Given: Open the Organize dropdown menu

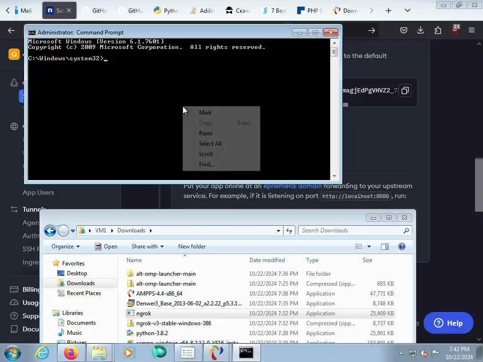Looking at the screenshot, I should click(66, 247).
